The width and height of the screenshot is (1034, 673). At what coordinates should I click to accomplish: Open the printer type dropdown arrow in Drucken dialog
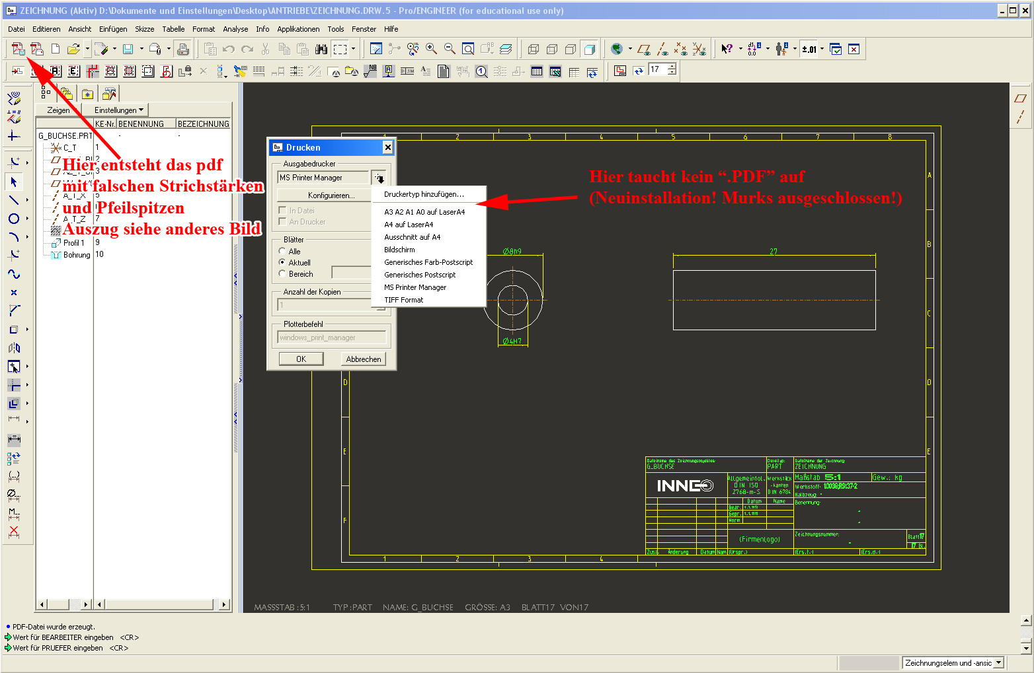[379, 178]
